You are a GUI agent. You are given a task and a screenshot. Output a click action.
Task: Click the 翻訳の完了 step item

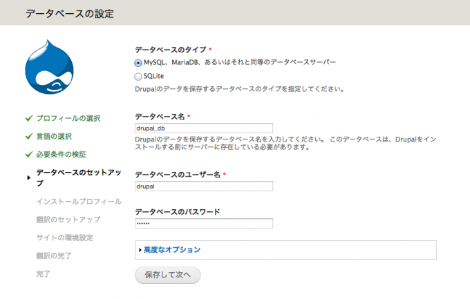(53, 255)
